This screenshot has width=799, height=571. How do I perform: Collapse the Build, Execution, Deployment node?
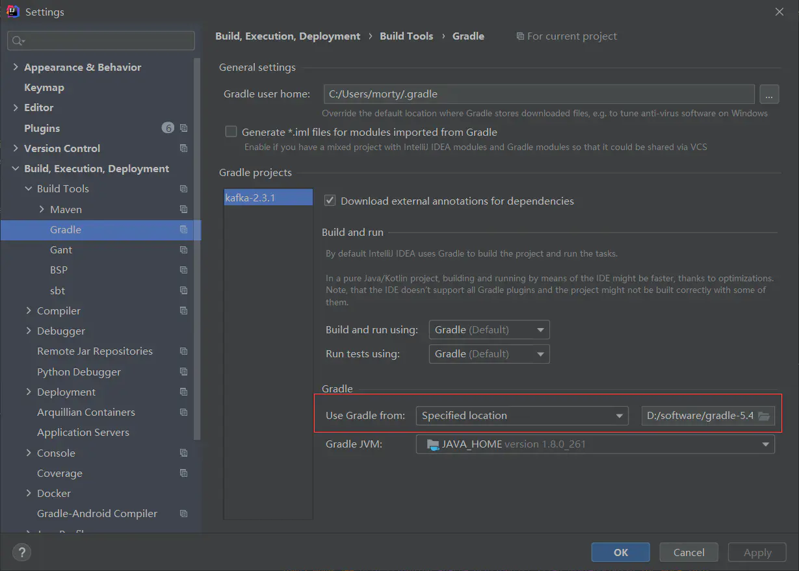[x=16, y=168]
